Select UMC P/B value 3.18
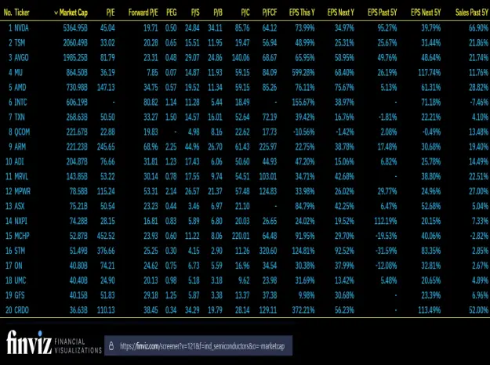The image size is (490, 365). [216, 280]
